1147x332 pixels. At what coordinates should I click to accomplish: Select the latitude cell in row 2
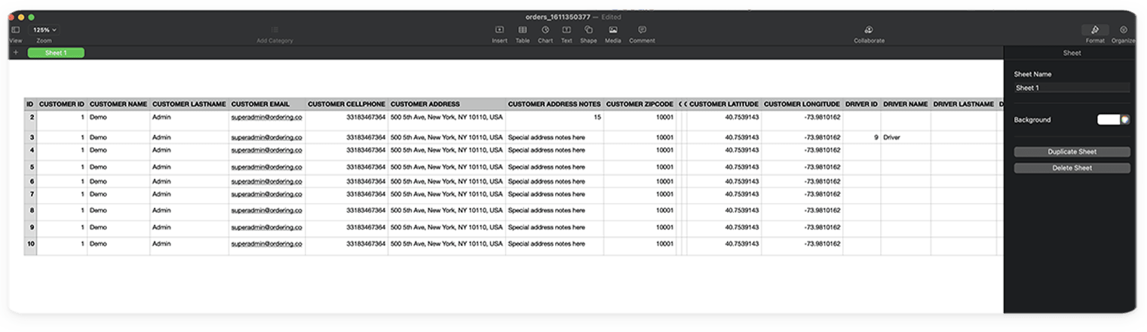click(724, 120)
